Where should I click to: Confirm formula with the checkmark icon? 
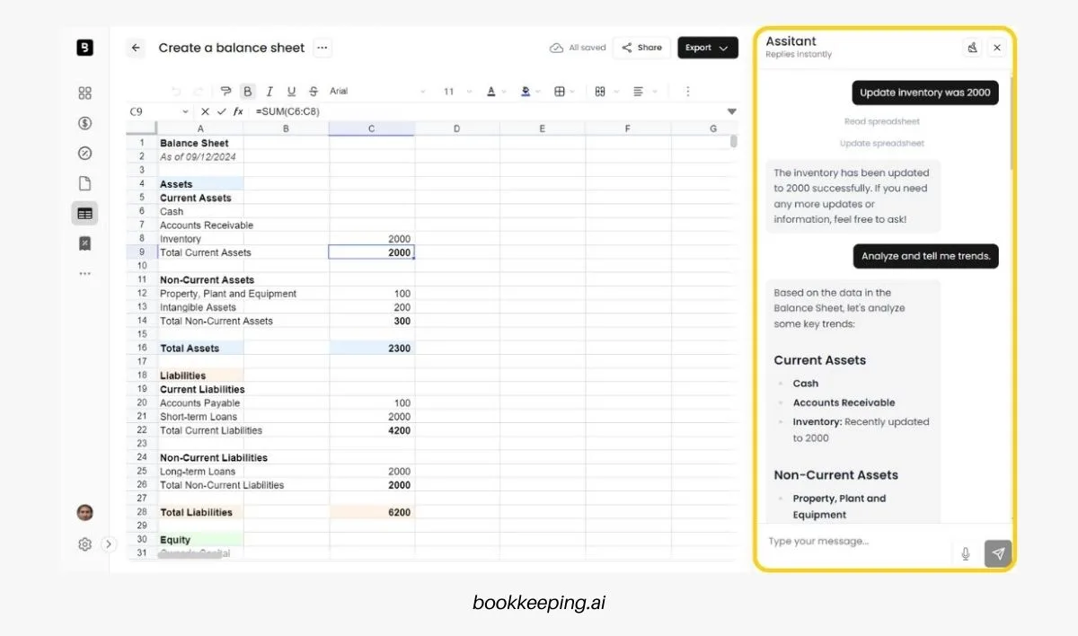221,112
